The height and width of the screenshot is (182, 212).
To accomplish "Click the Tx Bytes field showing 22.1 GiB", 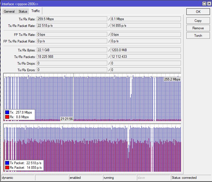I will [x=72, y=50].
